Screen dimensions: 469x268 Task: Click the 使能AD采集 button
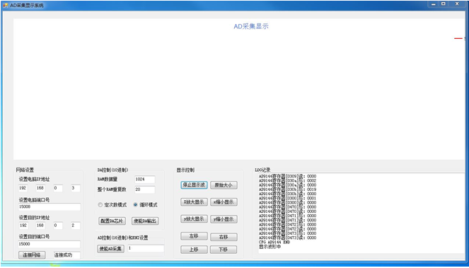click(110, 249)
